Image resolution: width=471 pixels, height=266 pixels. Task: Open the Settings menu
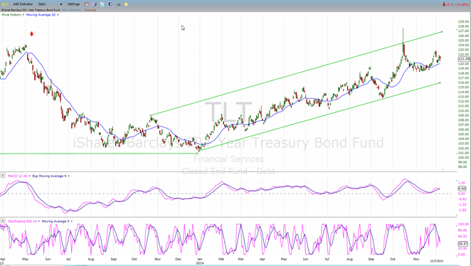coord(73,4)
